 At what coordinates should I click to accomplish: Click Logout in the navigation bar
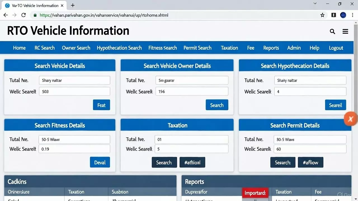[x=336, y=48]
